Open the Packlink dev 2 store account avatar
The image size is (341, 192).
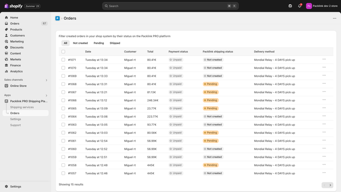[x=308, y=6]
